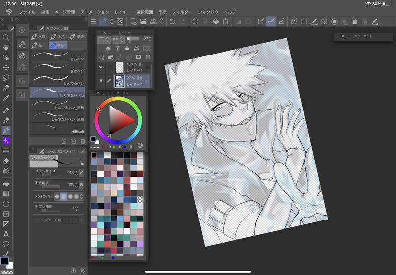396x275 pixels.
Task: Select the purple Decoration sparkle tool
Action: tap(6, 141)
